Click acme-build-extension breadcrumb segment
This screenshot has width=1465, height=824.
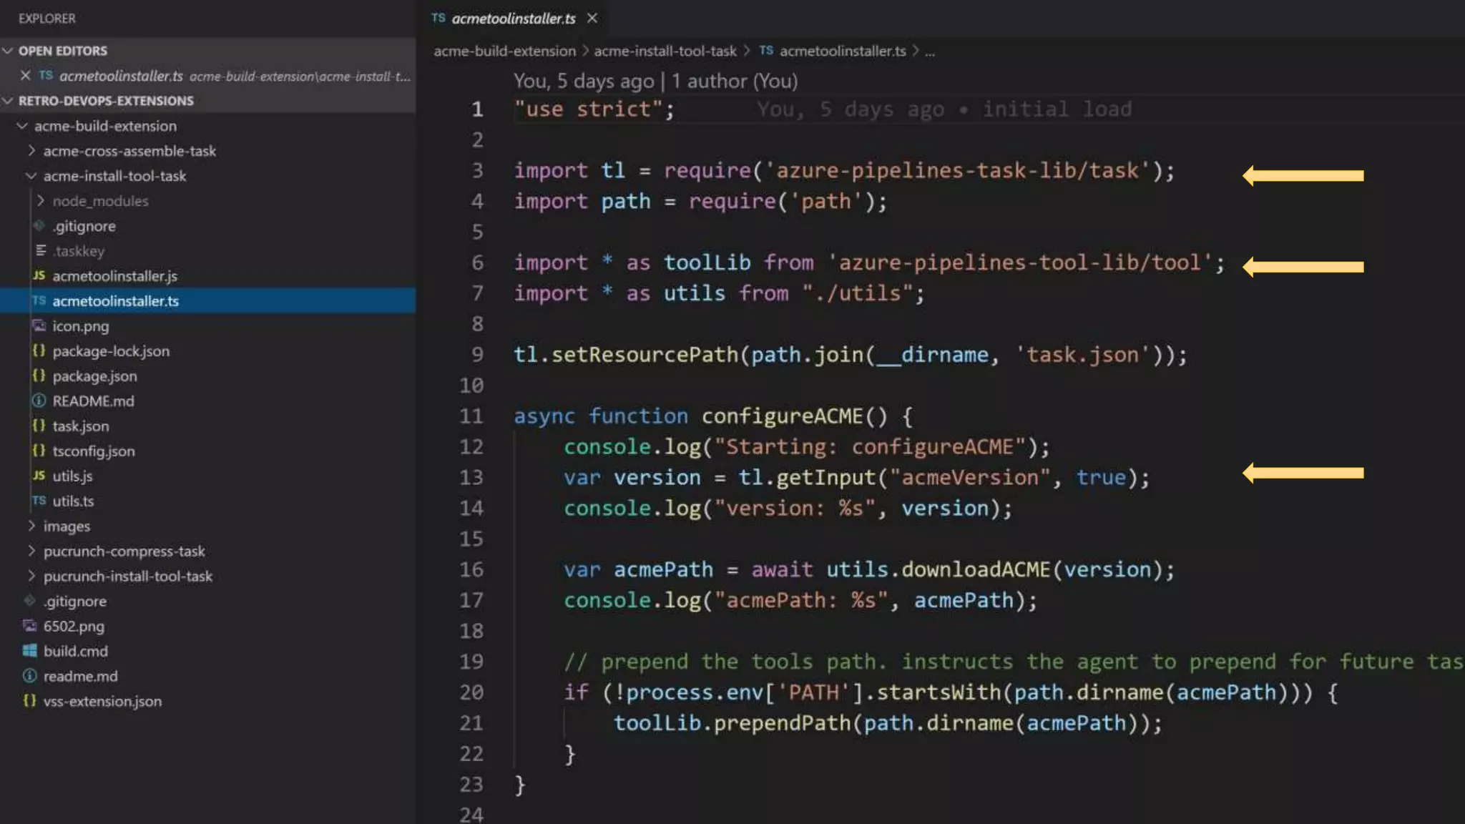coord(504,51)
